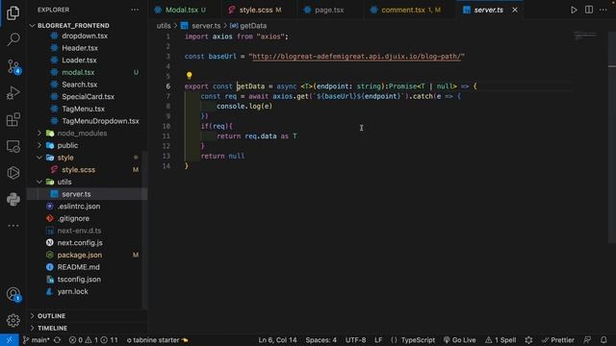Image resolution: width=616 pixels, height=346 pixels.
Task: Open package.json in the explorer
Action: click(79, 255)
